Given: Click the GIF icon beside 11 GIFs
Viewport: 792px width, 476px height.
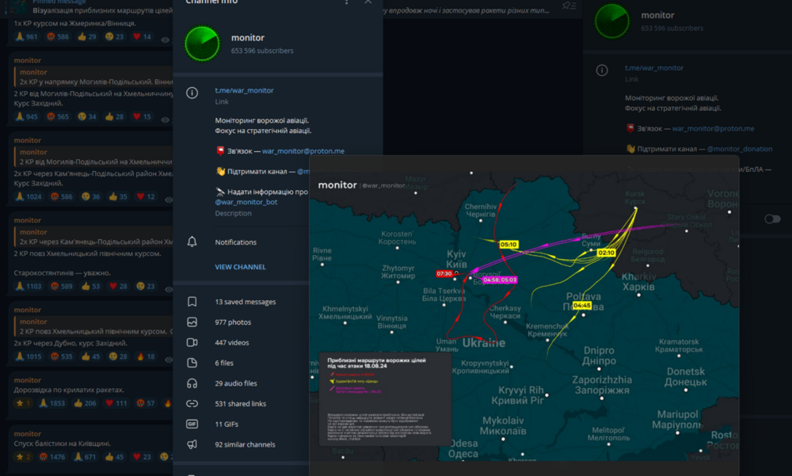Looking at the screenshot, I should (192, 425).
